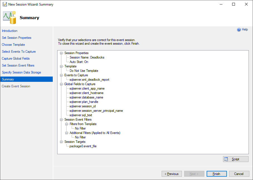This screenshot has height=180, width=253.
Task: Click the Help question-mark icon
Action: 239,30
